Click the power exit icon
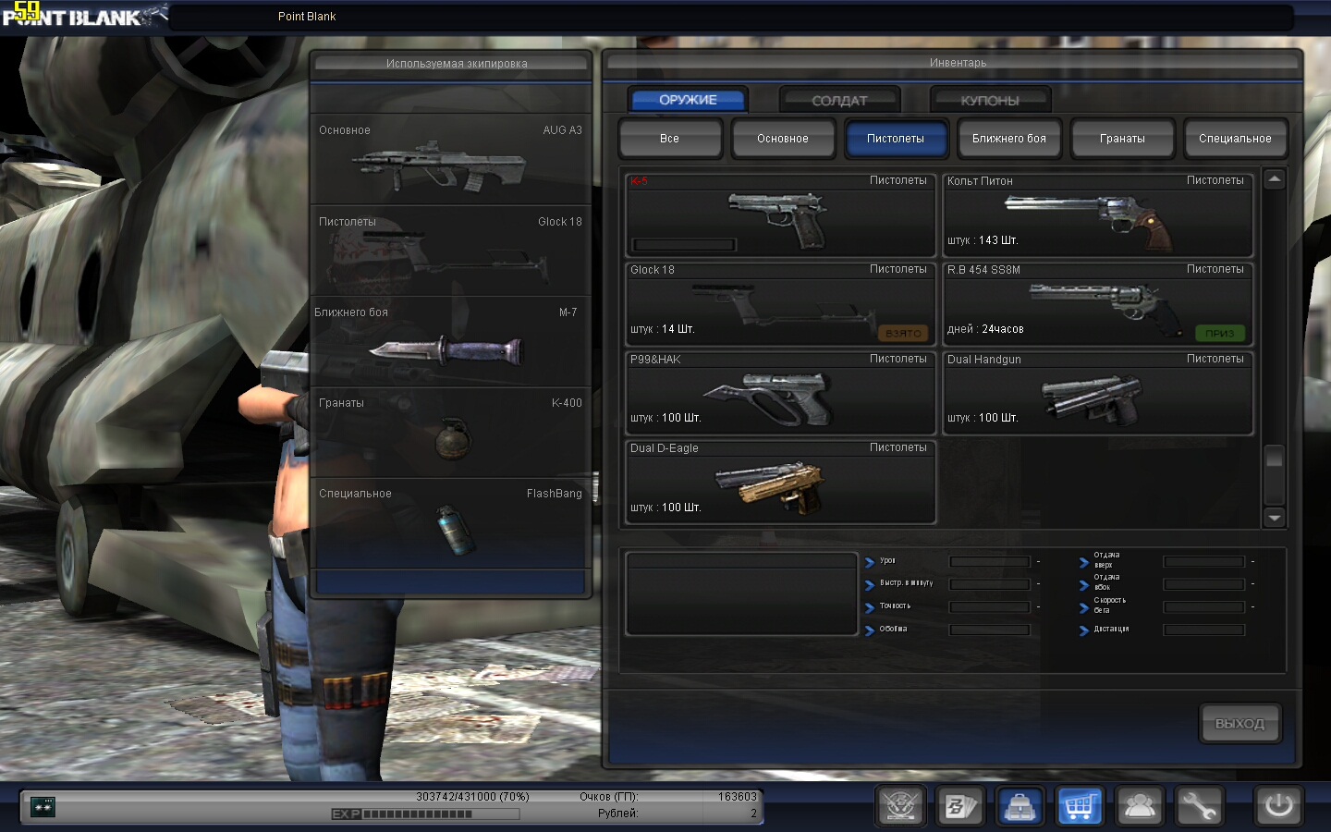The height and width of the screenshot is (832, 1331). point(1278,806)
